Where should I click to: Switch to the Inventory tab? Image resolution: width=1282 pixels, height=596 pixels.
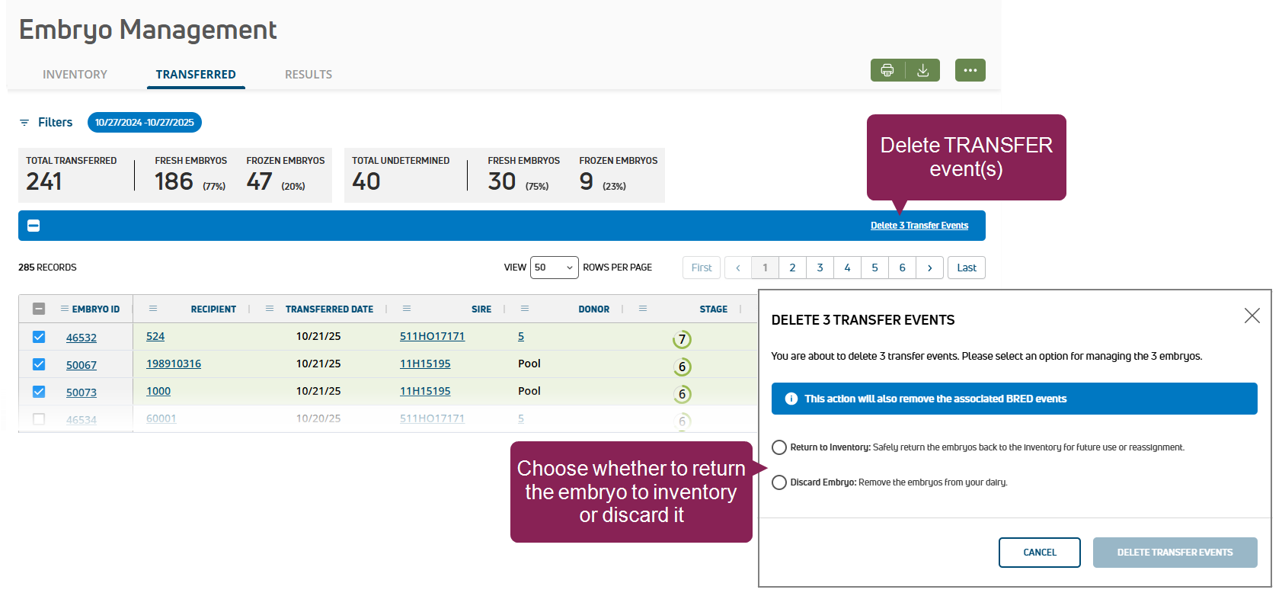tap(75, 75)
